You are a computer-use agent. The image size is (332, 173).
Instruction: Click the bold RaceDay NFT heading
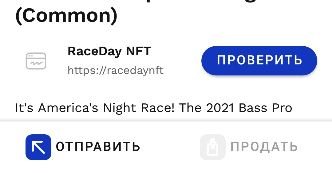[109, 51]
